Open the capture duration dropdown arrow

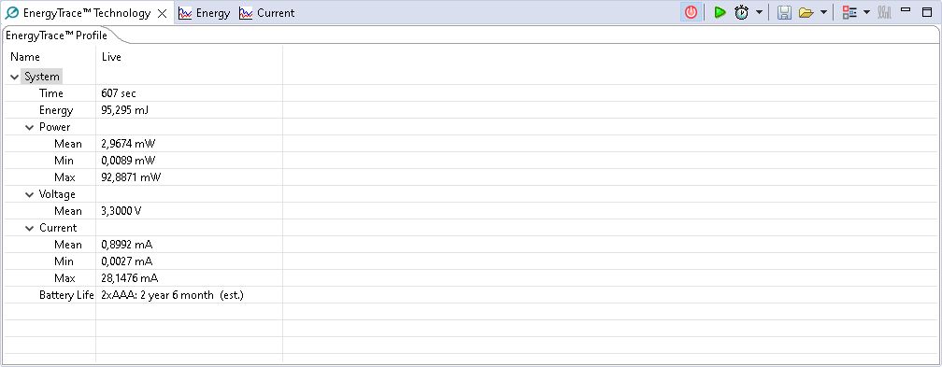pyautogui.click(x=760, y=13)
